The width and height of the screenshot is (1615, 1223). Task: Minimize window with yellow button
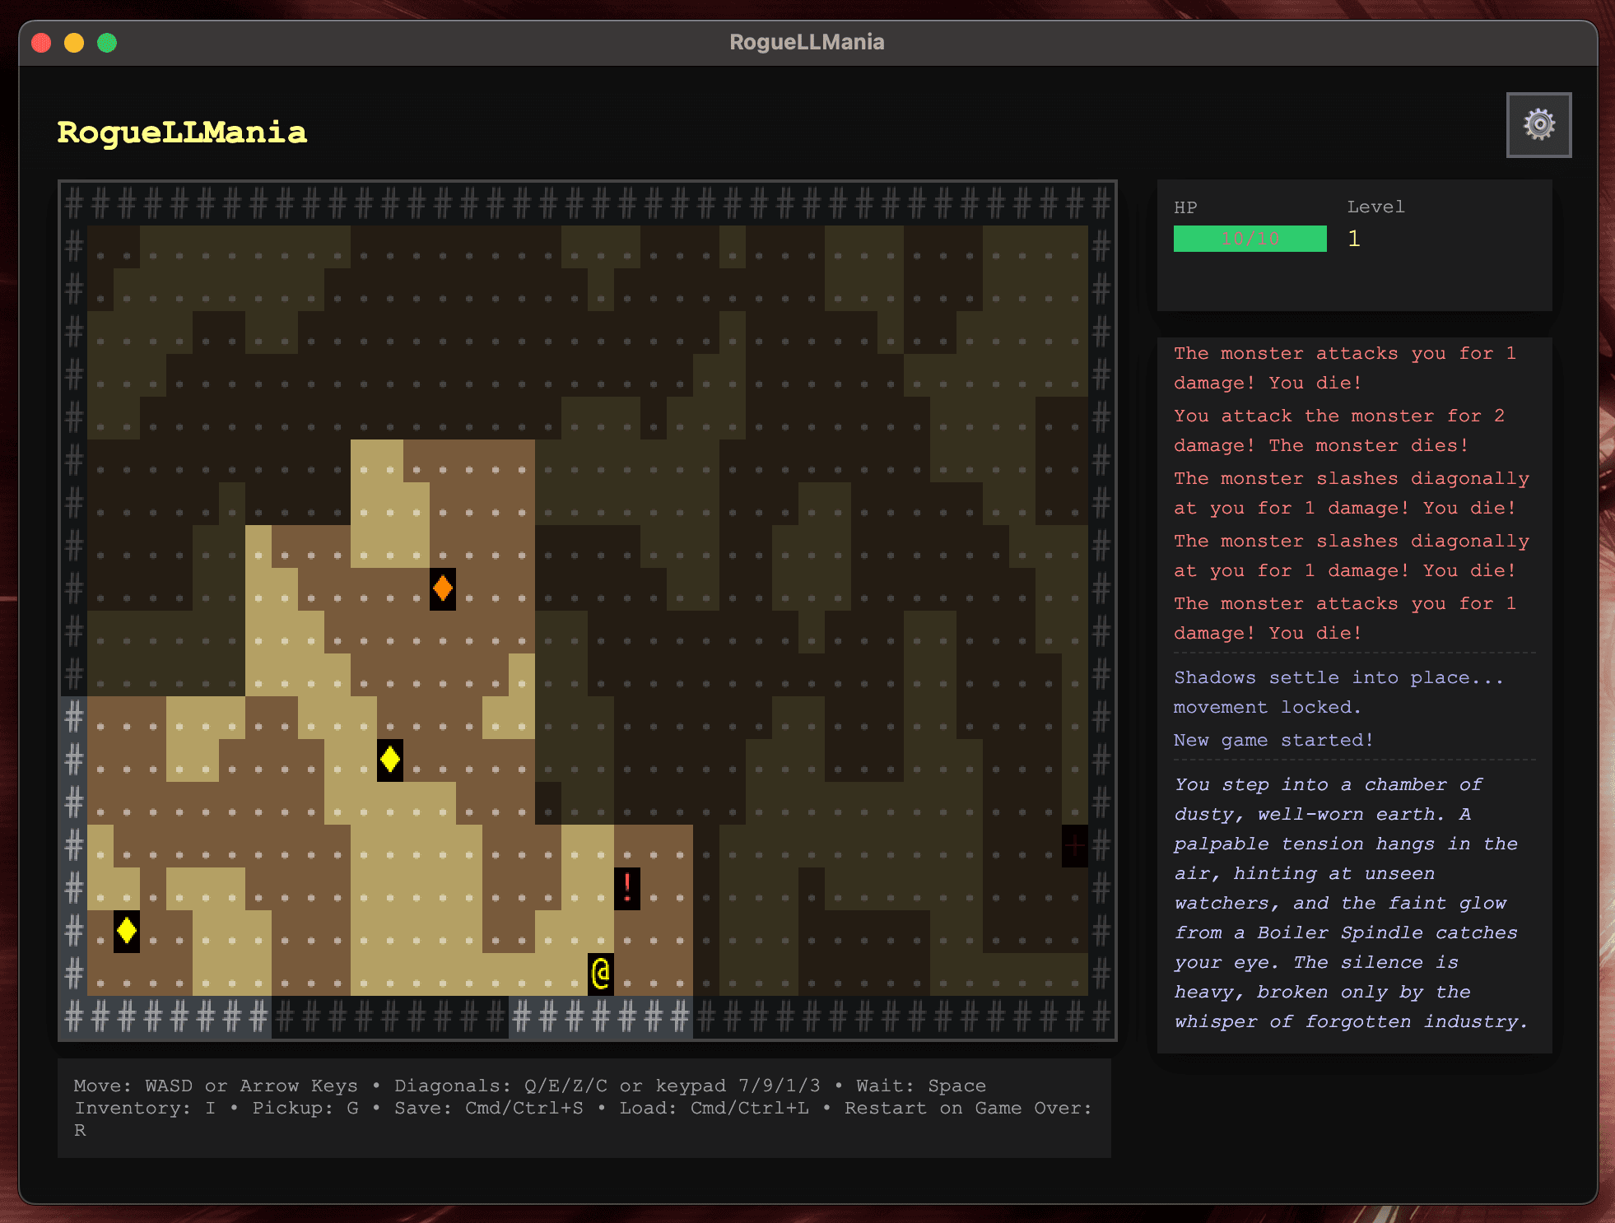74,43
